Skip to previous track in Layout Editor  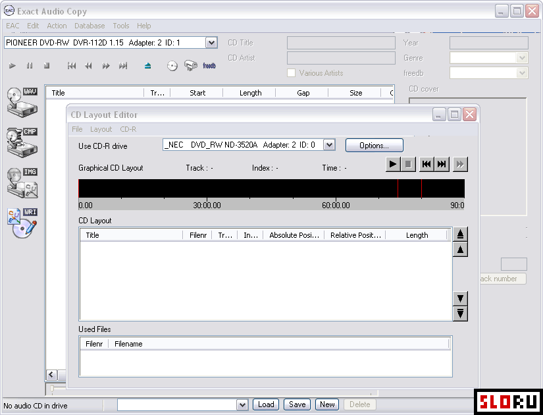click(427, 164)
